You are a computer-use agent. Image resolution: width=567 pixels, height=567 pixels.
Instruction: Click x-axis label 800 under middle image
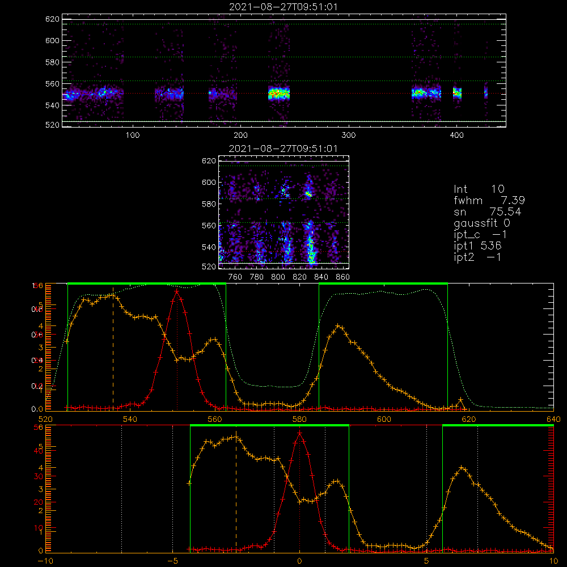(x=278, y=277)
